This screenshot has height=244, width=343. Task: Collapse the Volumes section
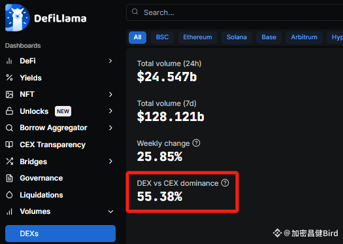coord(110,211)
